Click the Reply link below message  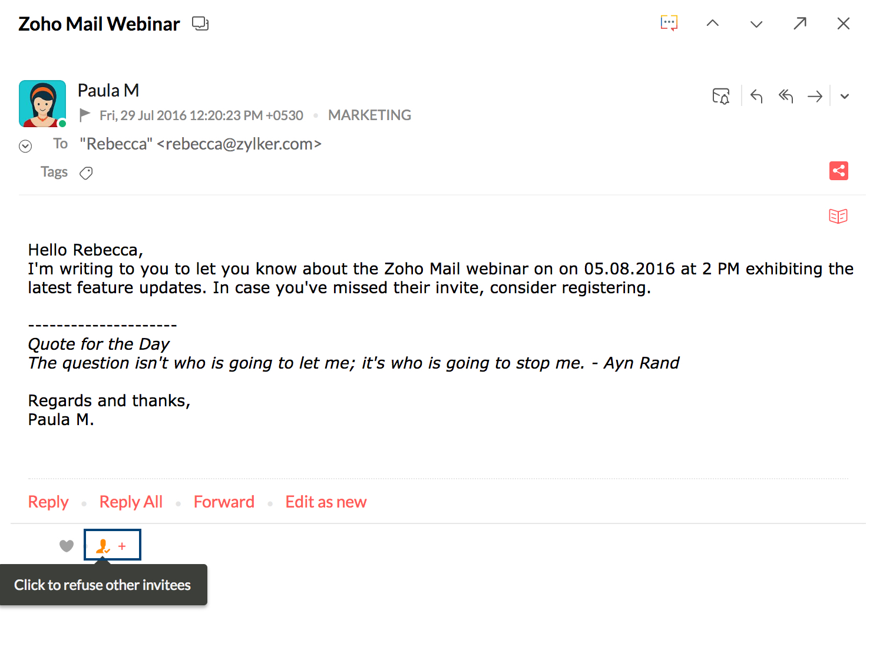click(48, 502)
